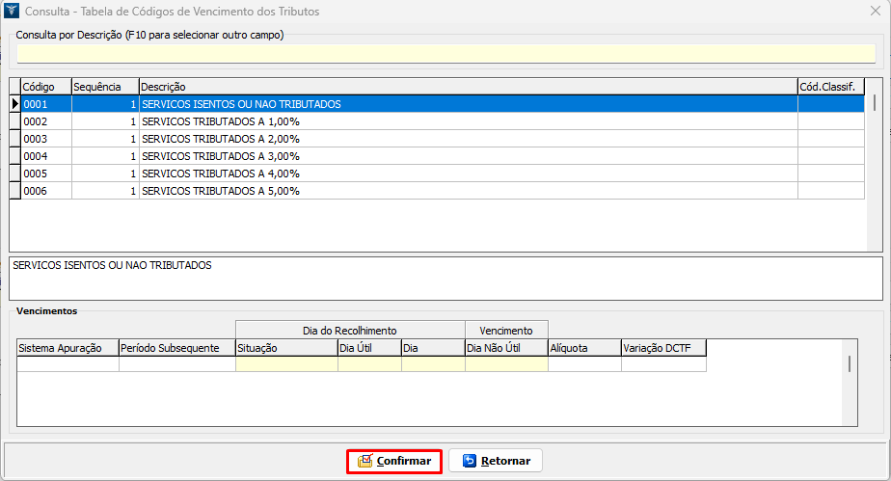This screenshot has height=481, width=891.
Task: Click the Cód.Classif. column header
Action: [x=829, y=87]
